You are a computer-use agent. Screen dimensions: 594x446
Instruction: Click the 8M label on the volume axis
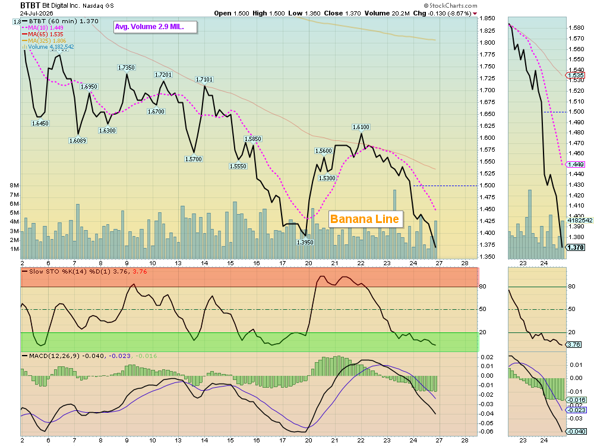(x=14, y=186)
